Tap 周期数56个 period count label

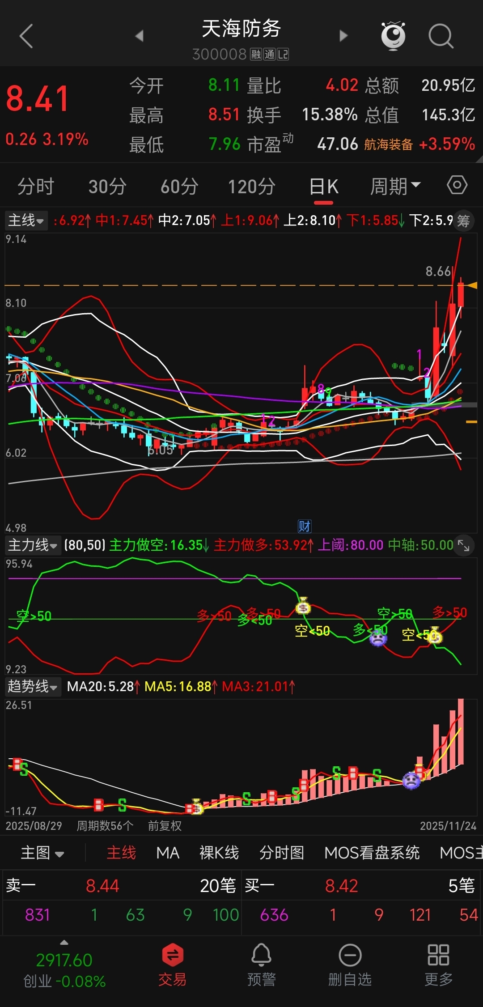click(105, 826)
